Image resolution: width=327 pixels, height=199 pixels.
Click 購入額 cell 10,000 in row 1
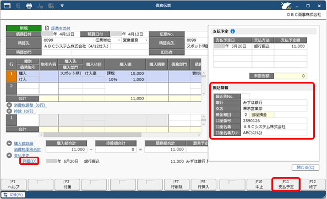click(126, 74)
